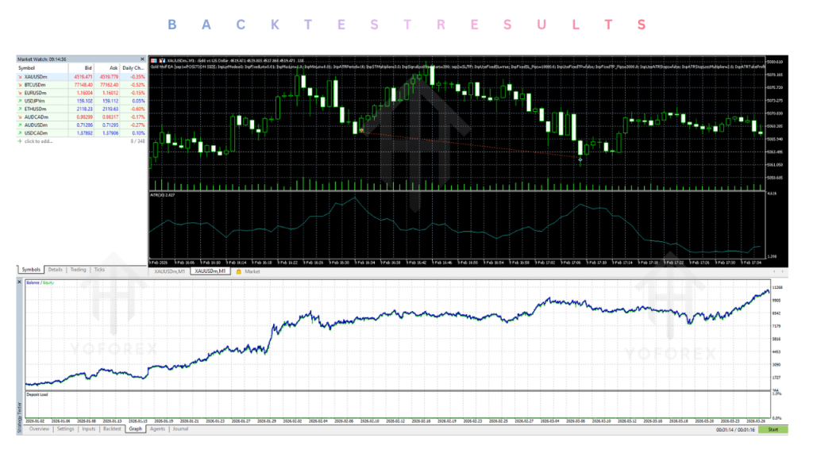The image size is (813, 457).
Task: Click the trade entry marker on the chart
Action: click(x=362, y=131)
